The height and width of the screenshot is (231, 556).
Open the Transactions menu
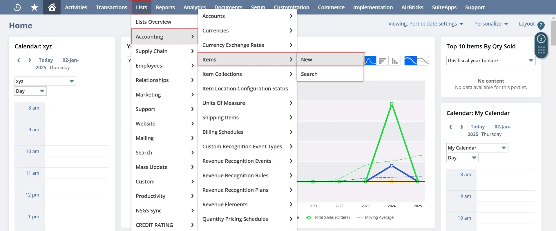[112, 7]
